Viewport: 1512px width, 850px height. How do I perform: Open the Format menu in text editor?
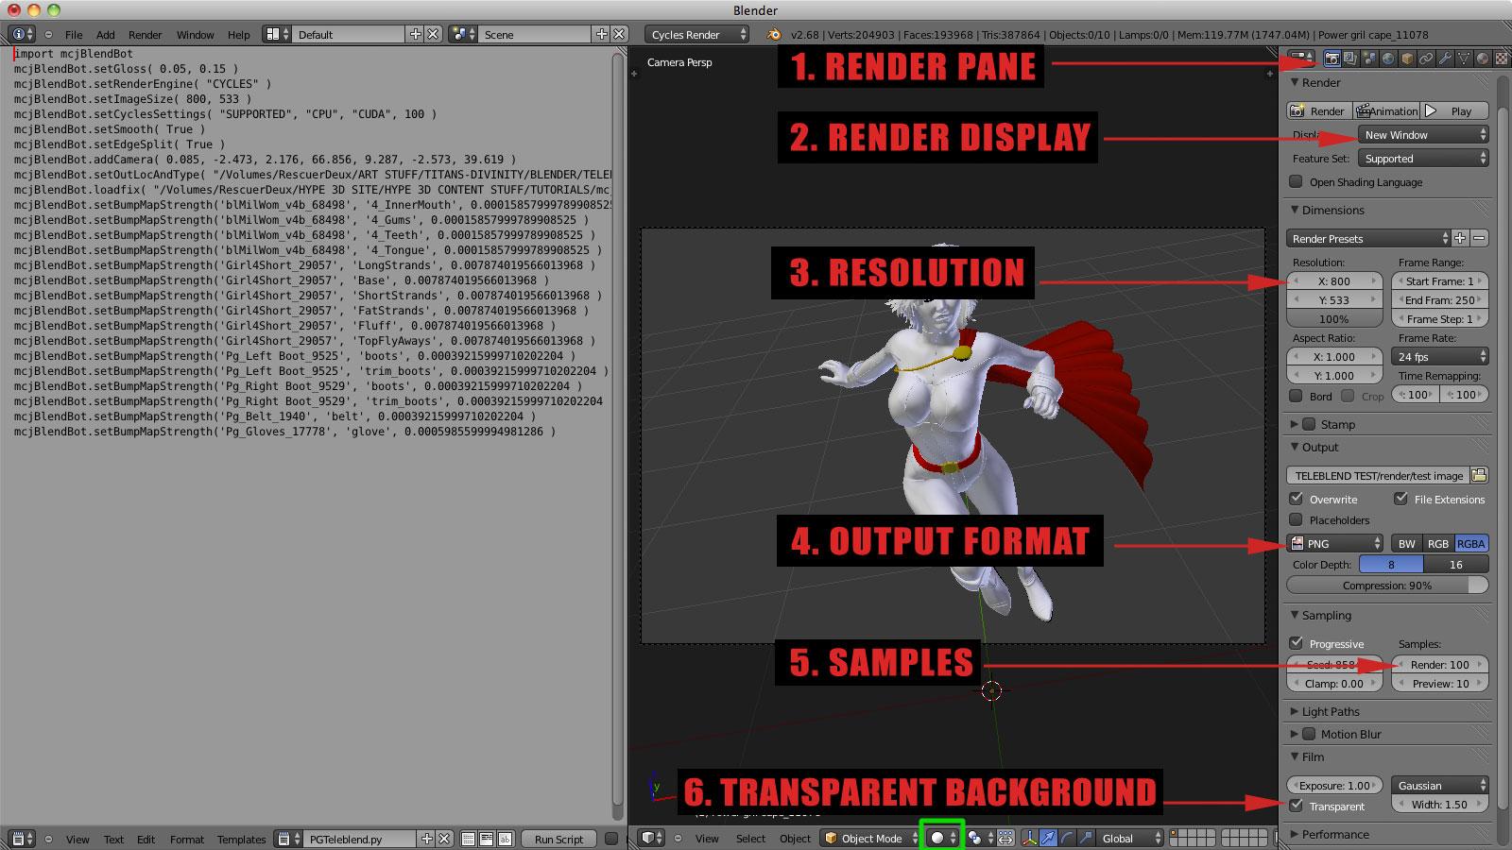(187, 839)
